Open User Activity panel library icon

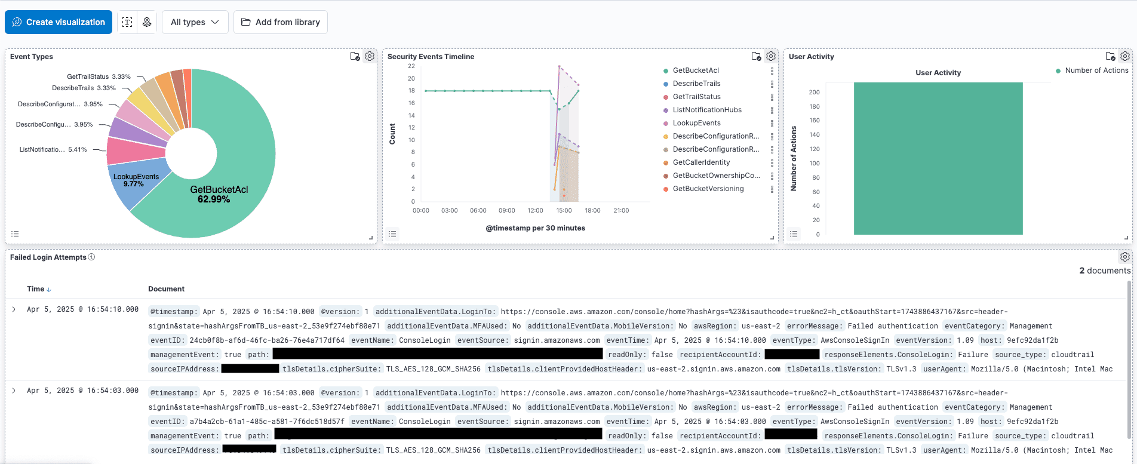(1110, 56)
